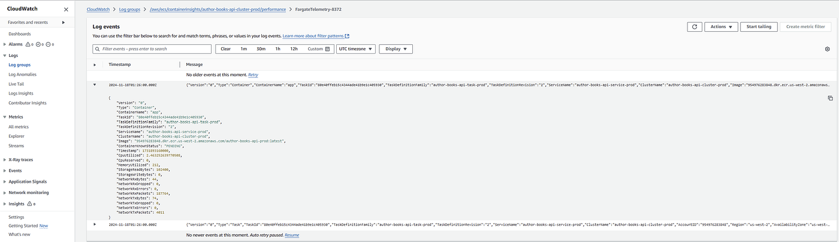Expand the Application Signals section

click(x=5, y=181)
